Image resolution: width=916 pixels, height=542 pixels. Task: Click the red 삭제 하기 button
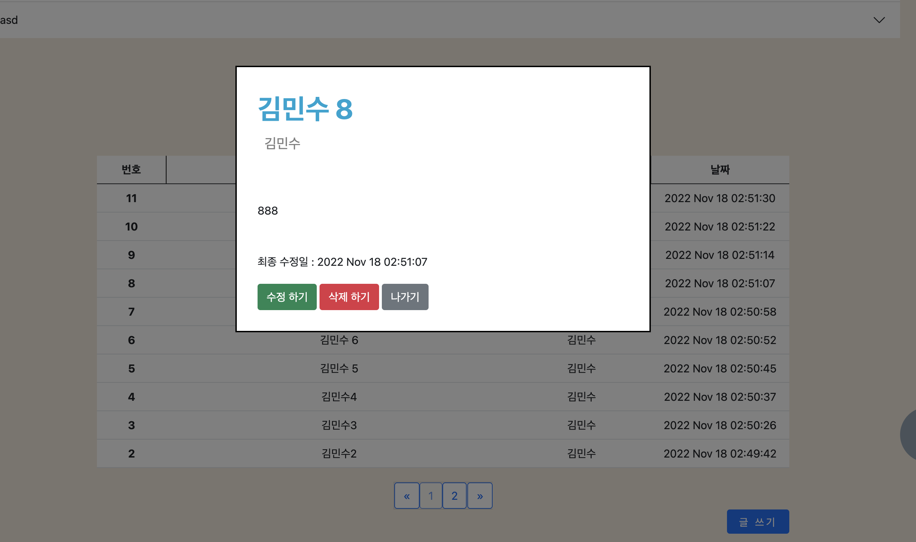pyautogui.click(x=349, y=297)
